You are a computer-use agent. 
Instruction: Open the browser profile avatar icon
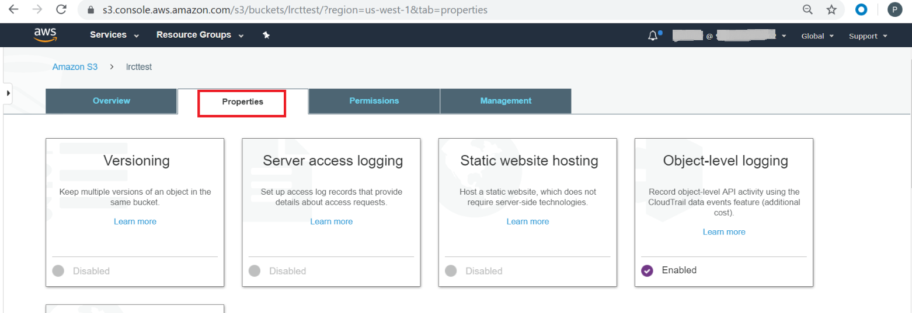[894, 10]
